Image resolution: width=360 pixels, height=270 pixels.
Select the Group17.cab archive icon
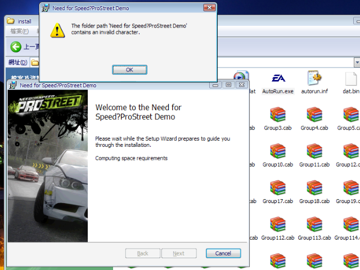click(x=278, y=187)
